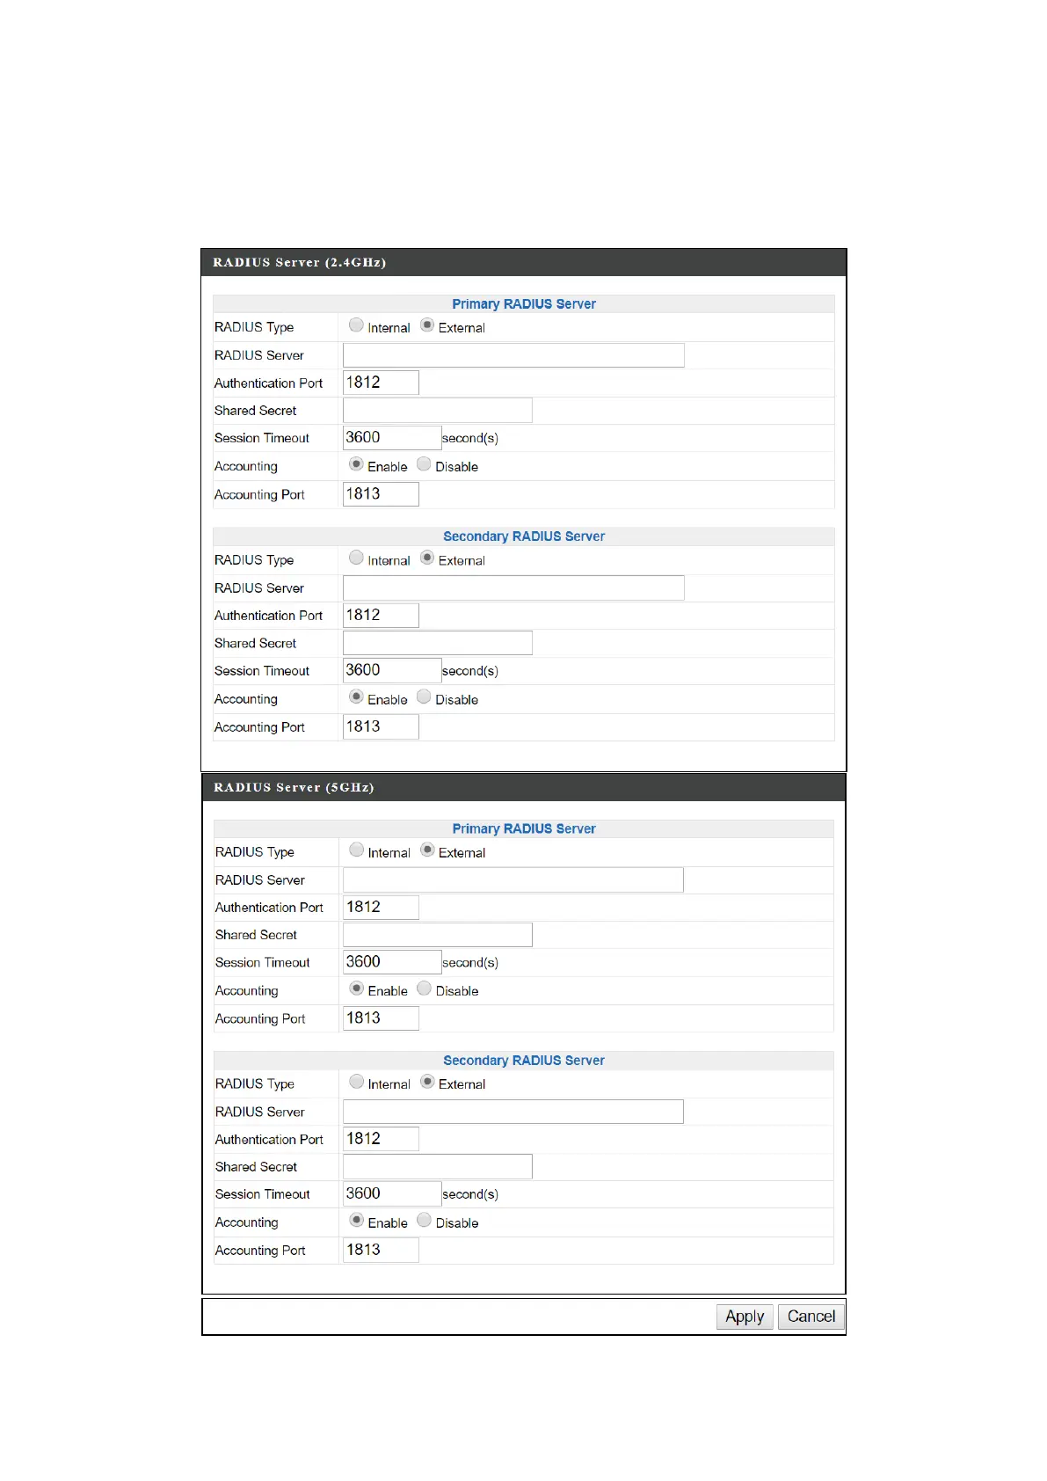Image resolution: width=1047 pixels, height=1481 pixels.
Task: Select Internal for 2.4GHz secondary RADIUS type
Action: point(356,558)
